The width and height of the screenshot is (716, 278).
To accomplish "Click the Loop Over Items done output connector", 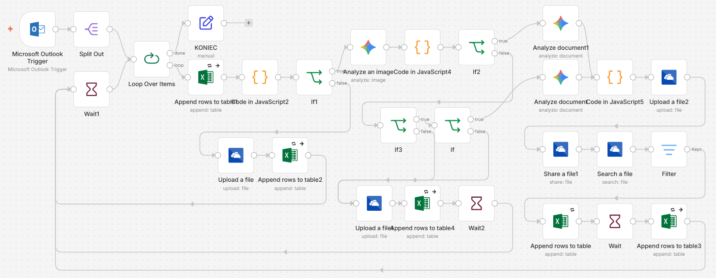I will (x=169, y=53).
